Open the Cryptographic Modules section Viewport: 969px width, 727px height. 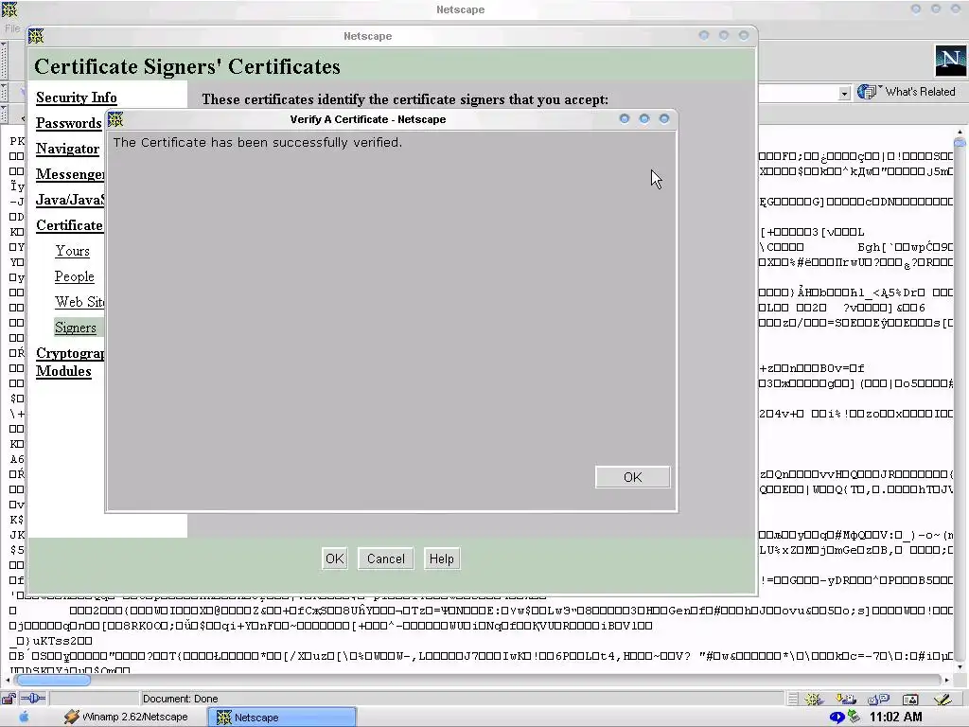70,362
